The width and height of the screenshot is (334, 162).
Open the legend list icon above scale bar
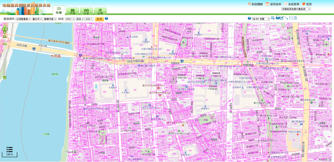coord(9,150)
